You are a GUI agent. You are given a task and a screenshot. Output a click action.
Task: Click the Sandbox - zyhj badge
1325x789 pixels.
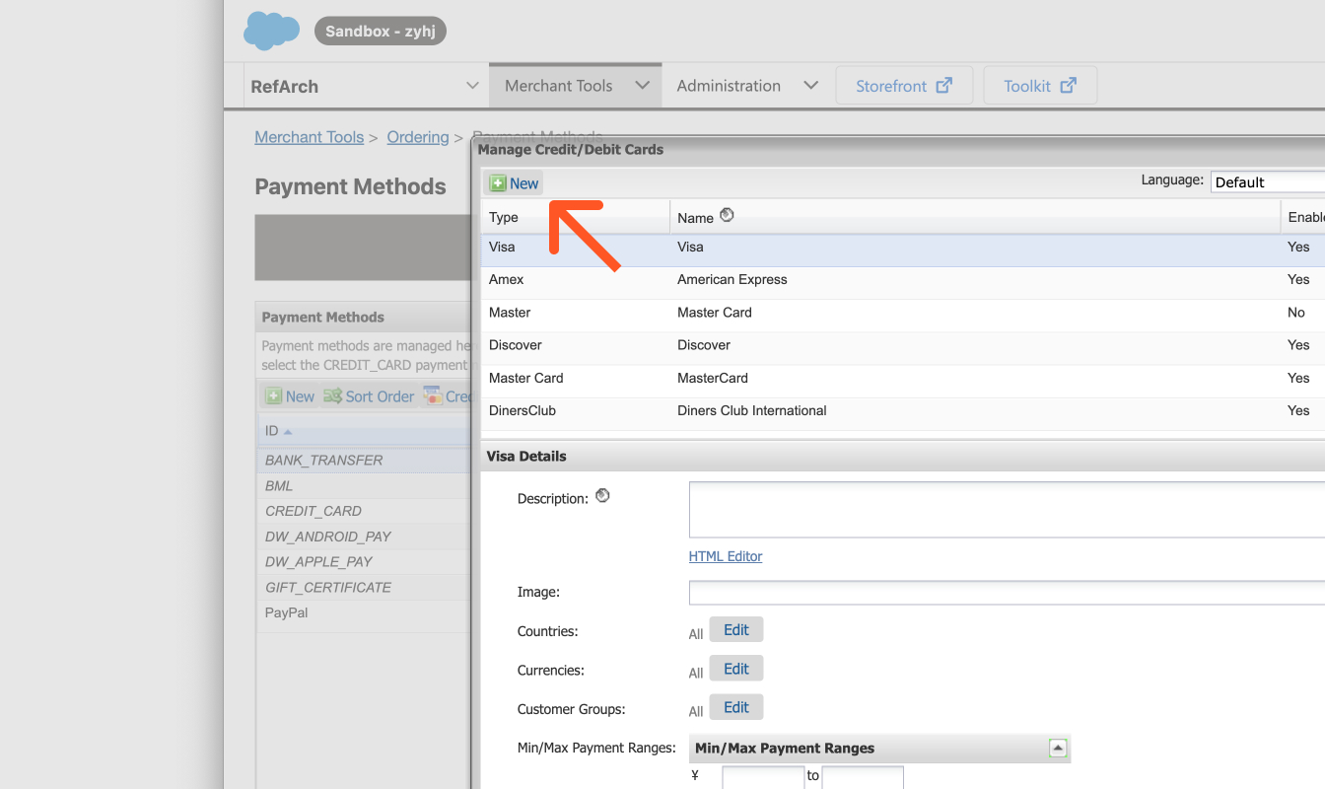point(381,32)
